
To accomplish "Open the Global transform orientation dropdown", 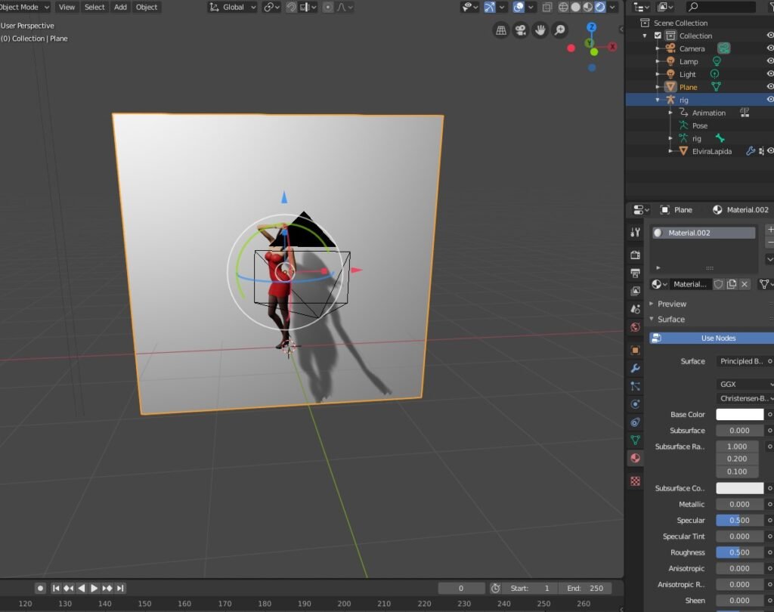I will pyautogui.click(x=232, y=7).
